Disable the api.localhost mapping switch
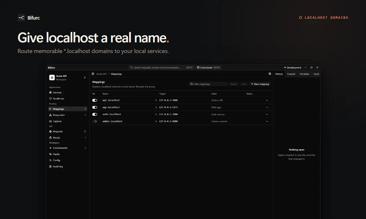The image size is (366, 219). 95,100
